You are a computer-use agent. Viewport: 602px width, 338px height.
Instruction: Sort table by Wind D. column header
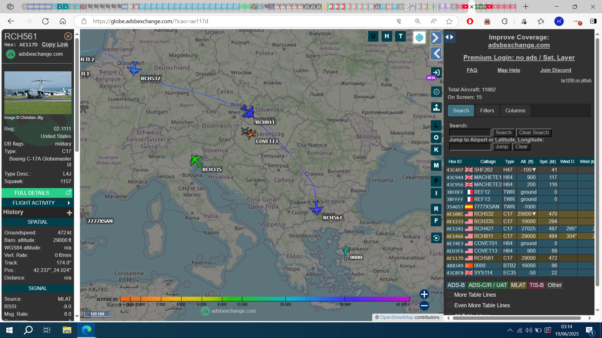click(568, 162)
